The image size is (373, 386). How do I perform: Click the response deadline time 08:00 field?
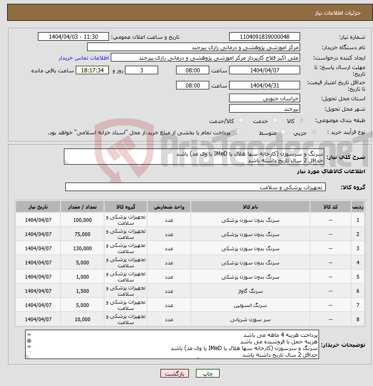coord(192,70)
